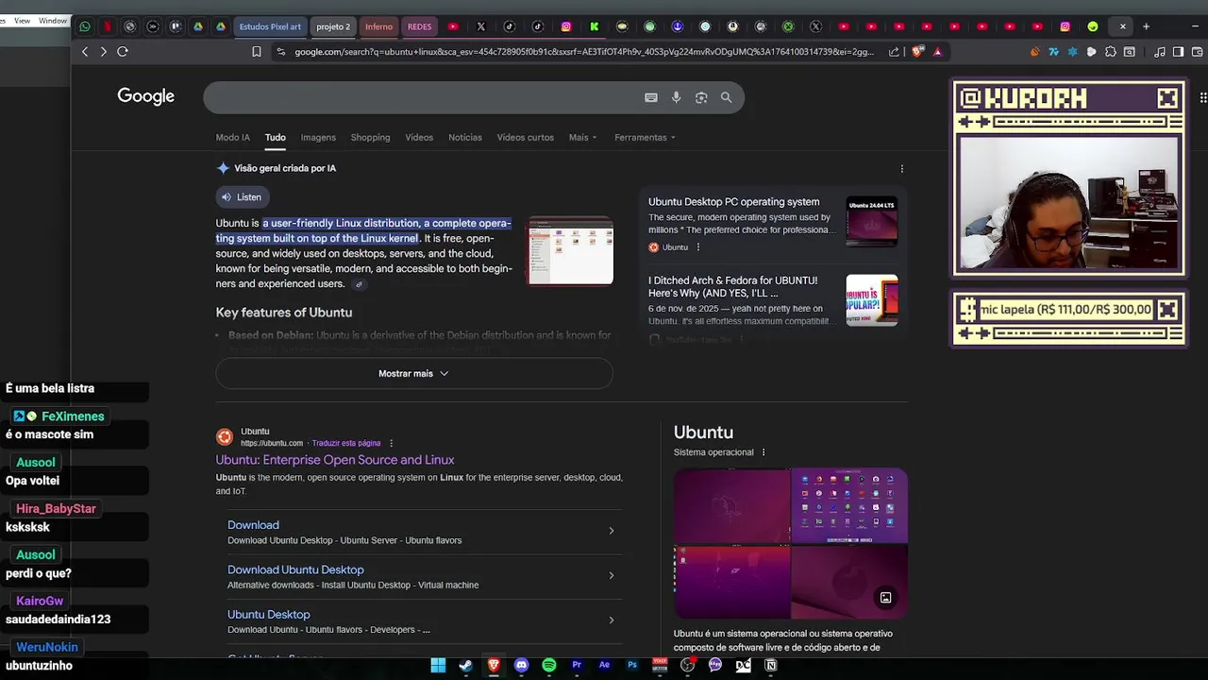Image resolution: width=1208 pixels, height=680 pixels.
Task: Open the three-dot menu beside Sistema operacional
Action: (x=763, y=452)
